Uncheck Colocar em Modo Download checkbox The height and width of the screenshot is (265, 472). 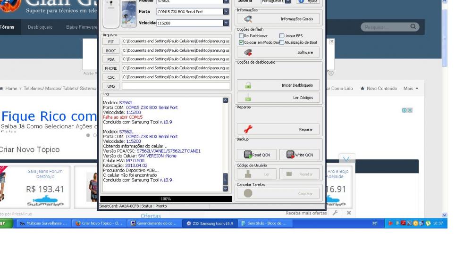point(241,42)
